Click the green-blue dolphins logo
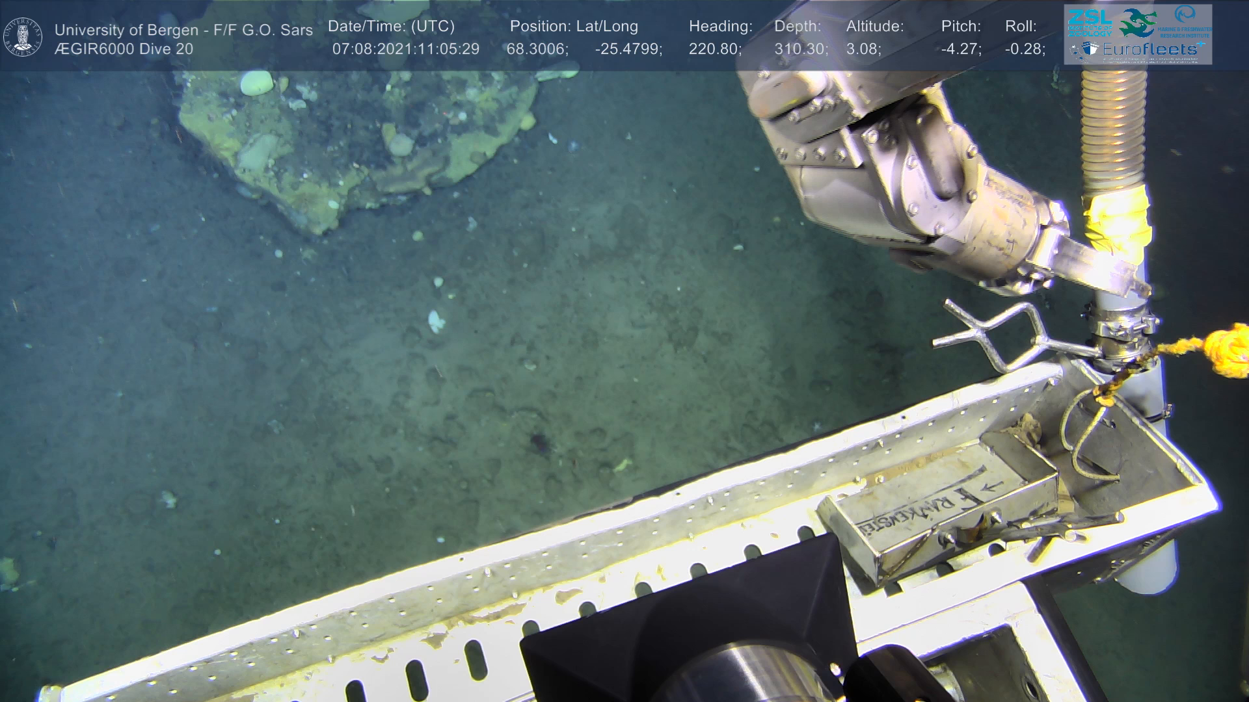The image size is (1249, 702). pos(1138,23)
